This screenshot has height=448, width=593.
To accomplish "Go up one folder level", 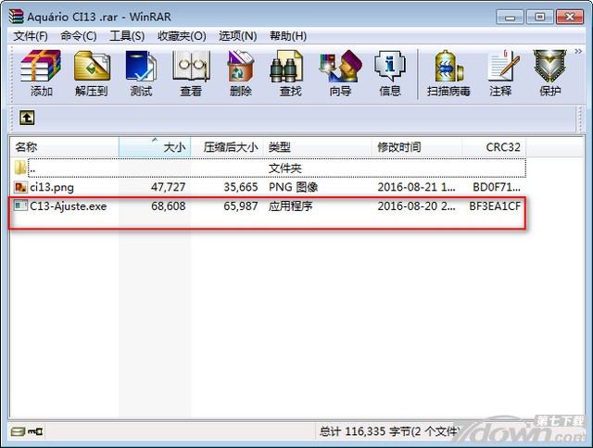I will (x=27, y=118).
